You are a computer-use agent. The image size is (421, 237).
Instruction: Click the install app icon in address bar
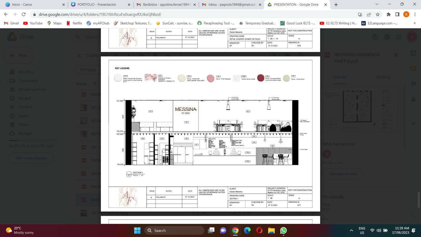(360, 14)
